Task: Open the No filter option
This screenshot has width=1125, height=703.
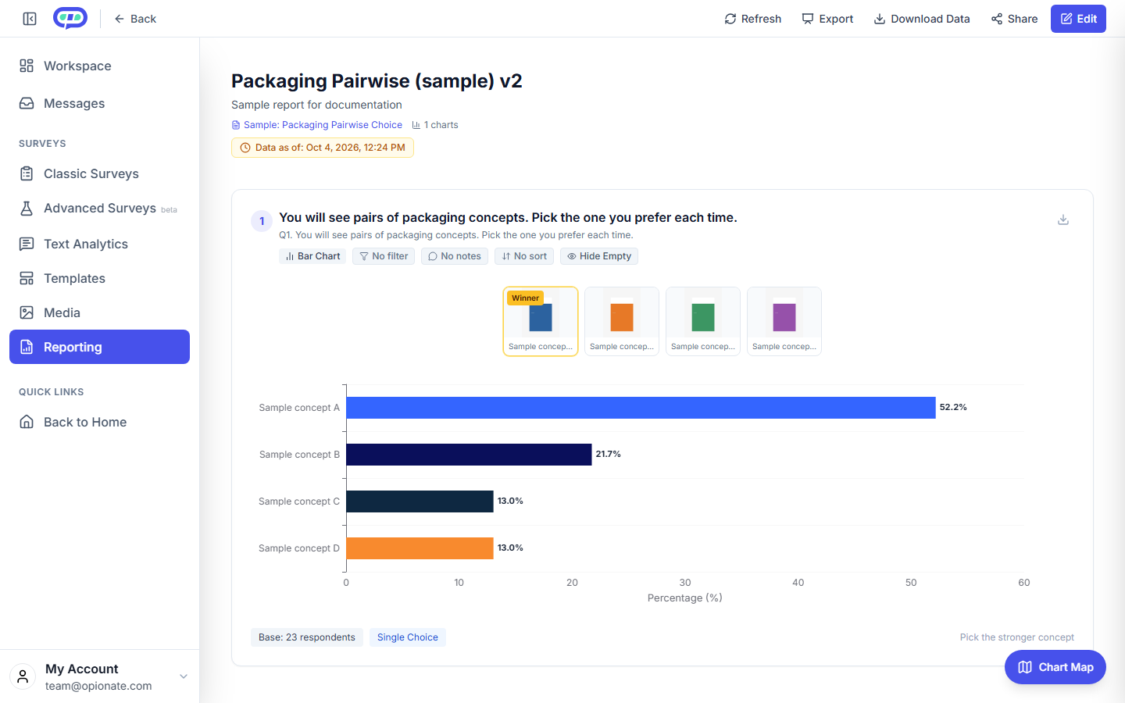Action: click(384, 256)
